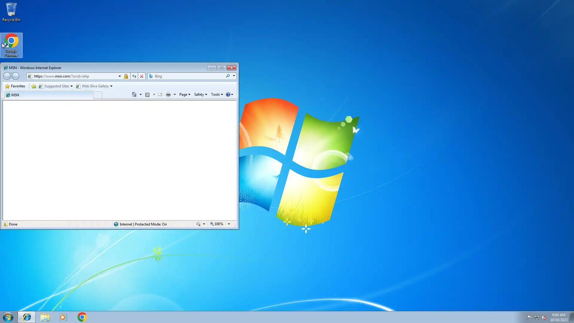Click the Add to Favorites Bar star icon
Screen dimensions: 574x323
coord(34,86)
